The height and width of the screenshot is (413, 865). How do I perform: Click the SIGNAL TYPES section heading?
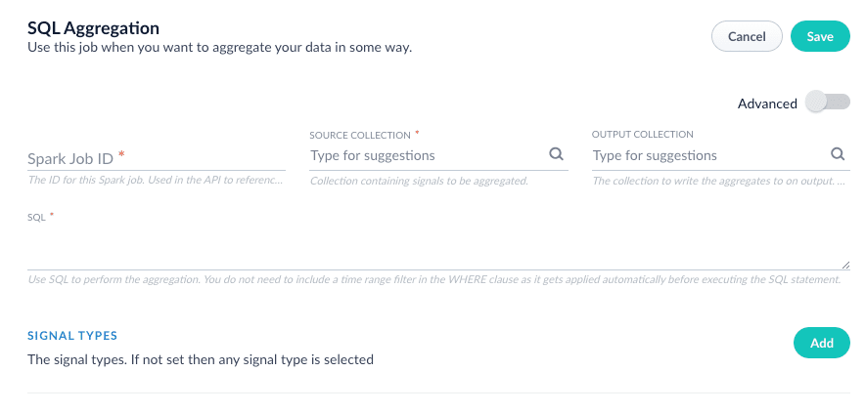[x=72, y=336]
